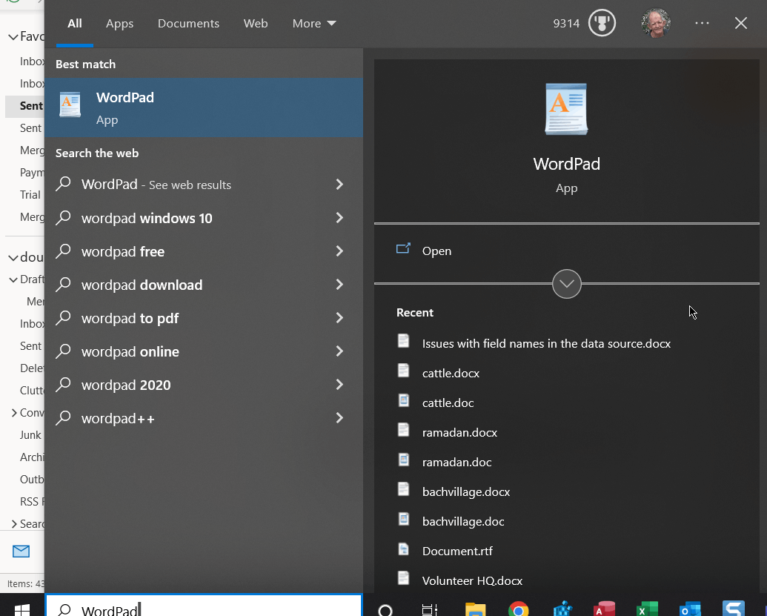Open the More filter dropdown
Screen dimensions: 767x616
point(314,24)
